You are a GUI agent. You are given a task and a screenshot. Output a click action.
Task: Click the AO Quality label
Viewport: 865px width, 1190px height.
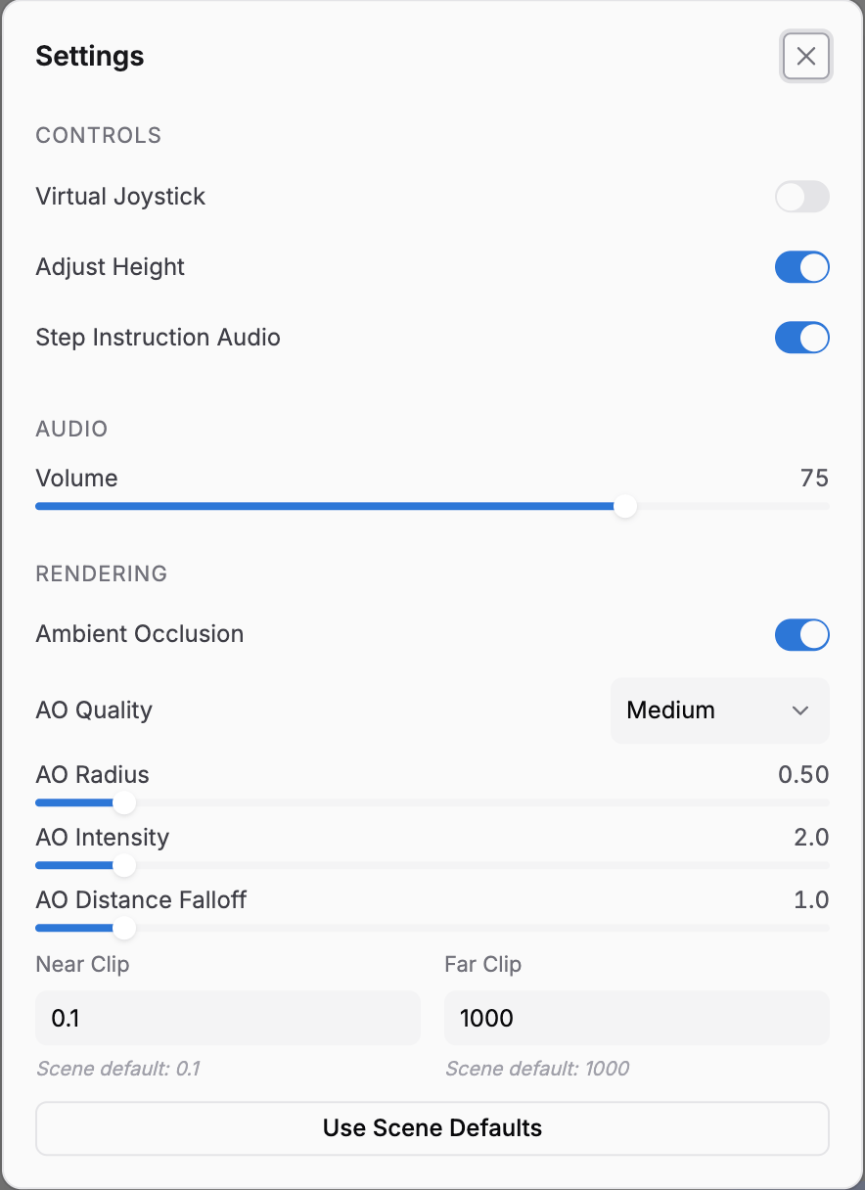[x=94, y=710]
